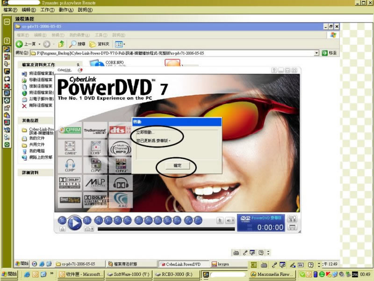The height and width of the screenshot is (281, 374).
Task: Click the TruSurround feature logo tile
Action: point(95,130)
